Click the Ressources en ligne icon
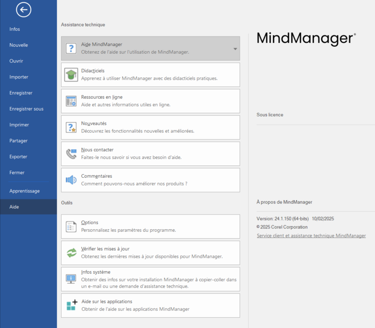 coord(71,101)
